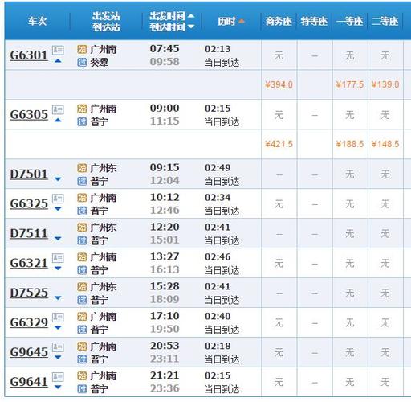Click ID card icon beside G9641
This screenshot has width=411, height=402.
[x=58, y=376]
